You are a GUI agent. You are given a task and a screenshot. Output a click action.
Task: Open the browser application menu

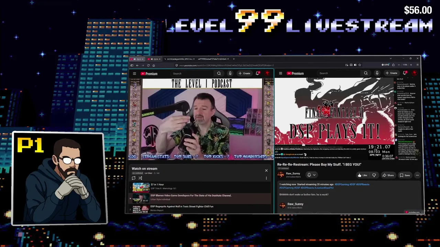tap(418, 65)
